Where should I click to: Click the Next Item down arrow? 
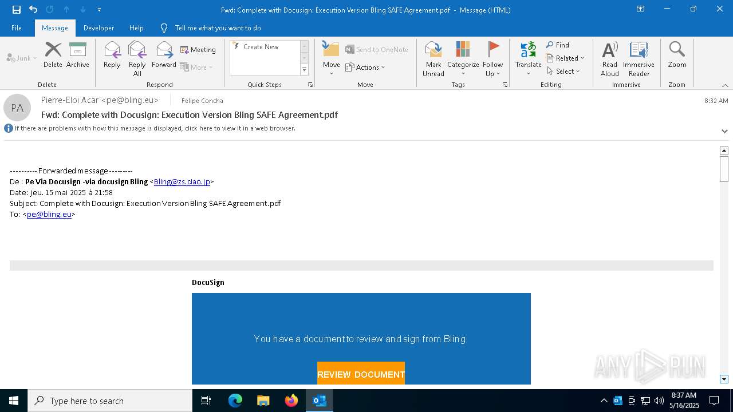point(83,9)
